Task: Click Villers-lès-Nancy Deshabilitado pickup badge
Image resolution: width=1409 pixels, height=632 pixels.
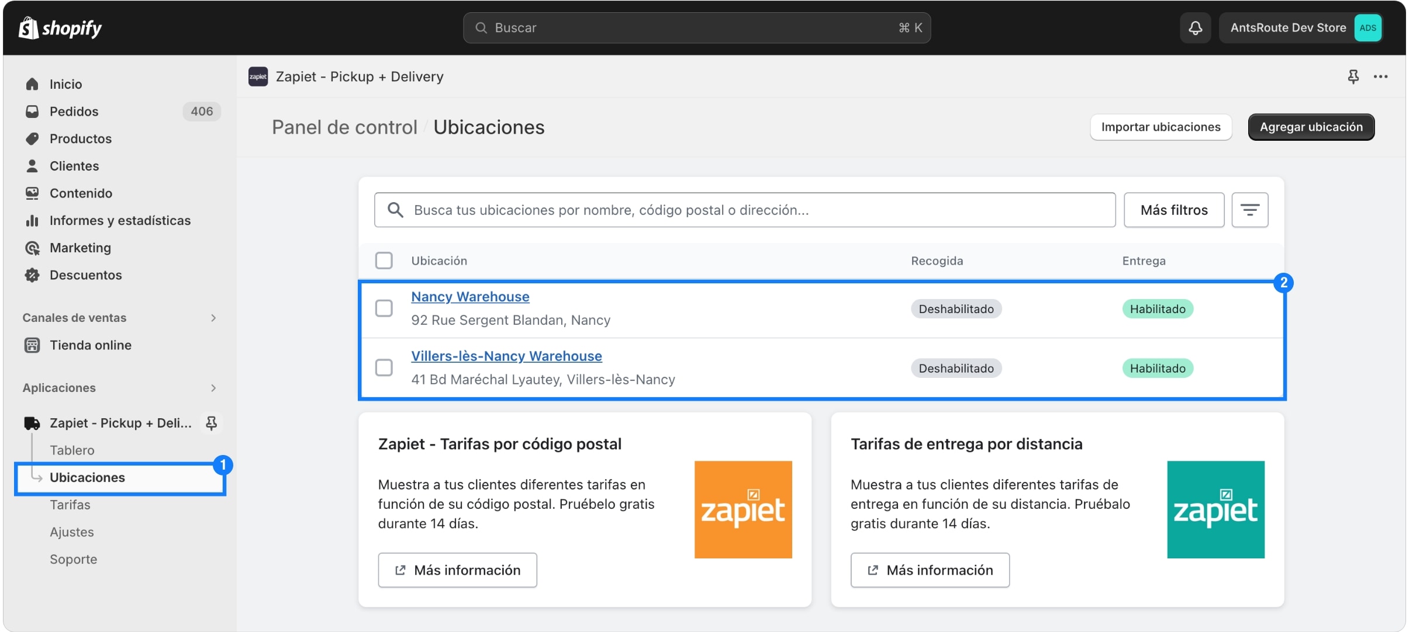Action: (x=956, y=369)
